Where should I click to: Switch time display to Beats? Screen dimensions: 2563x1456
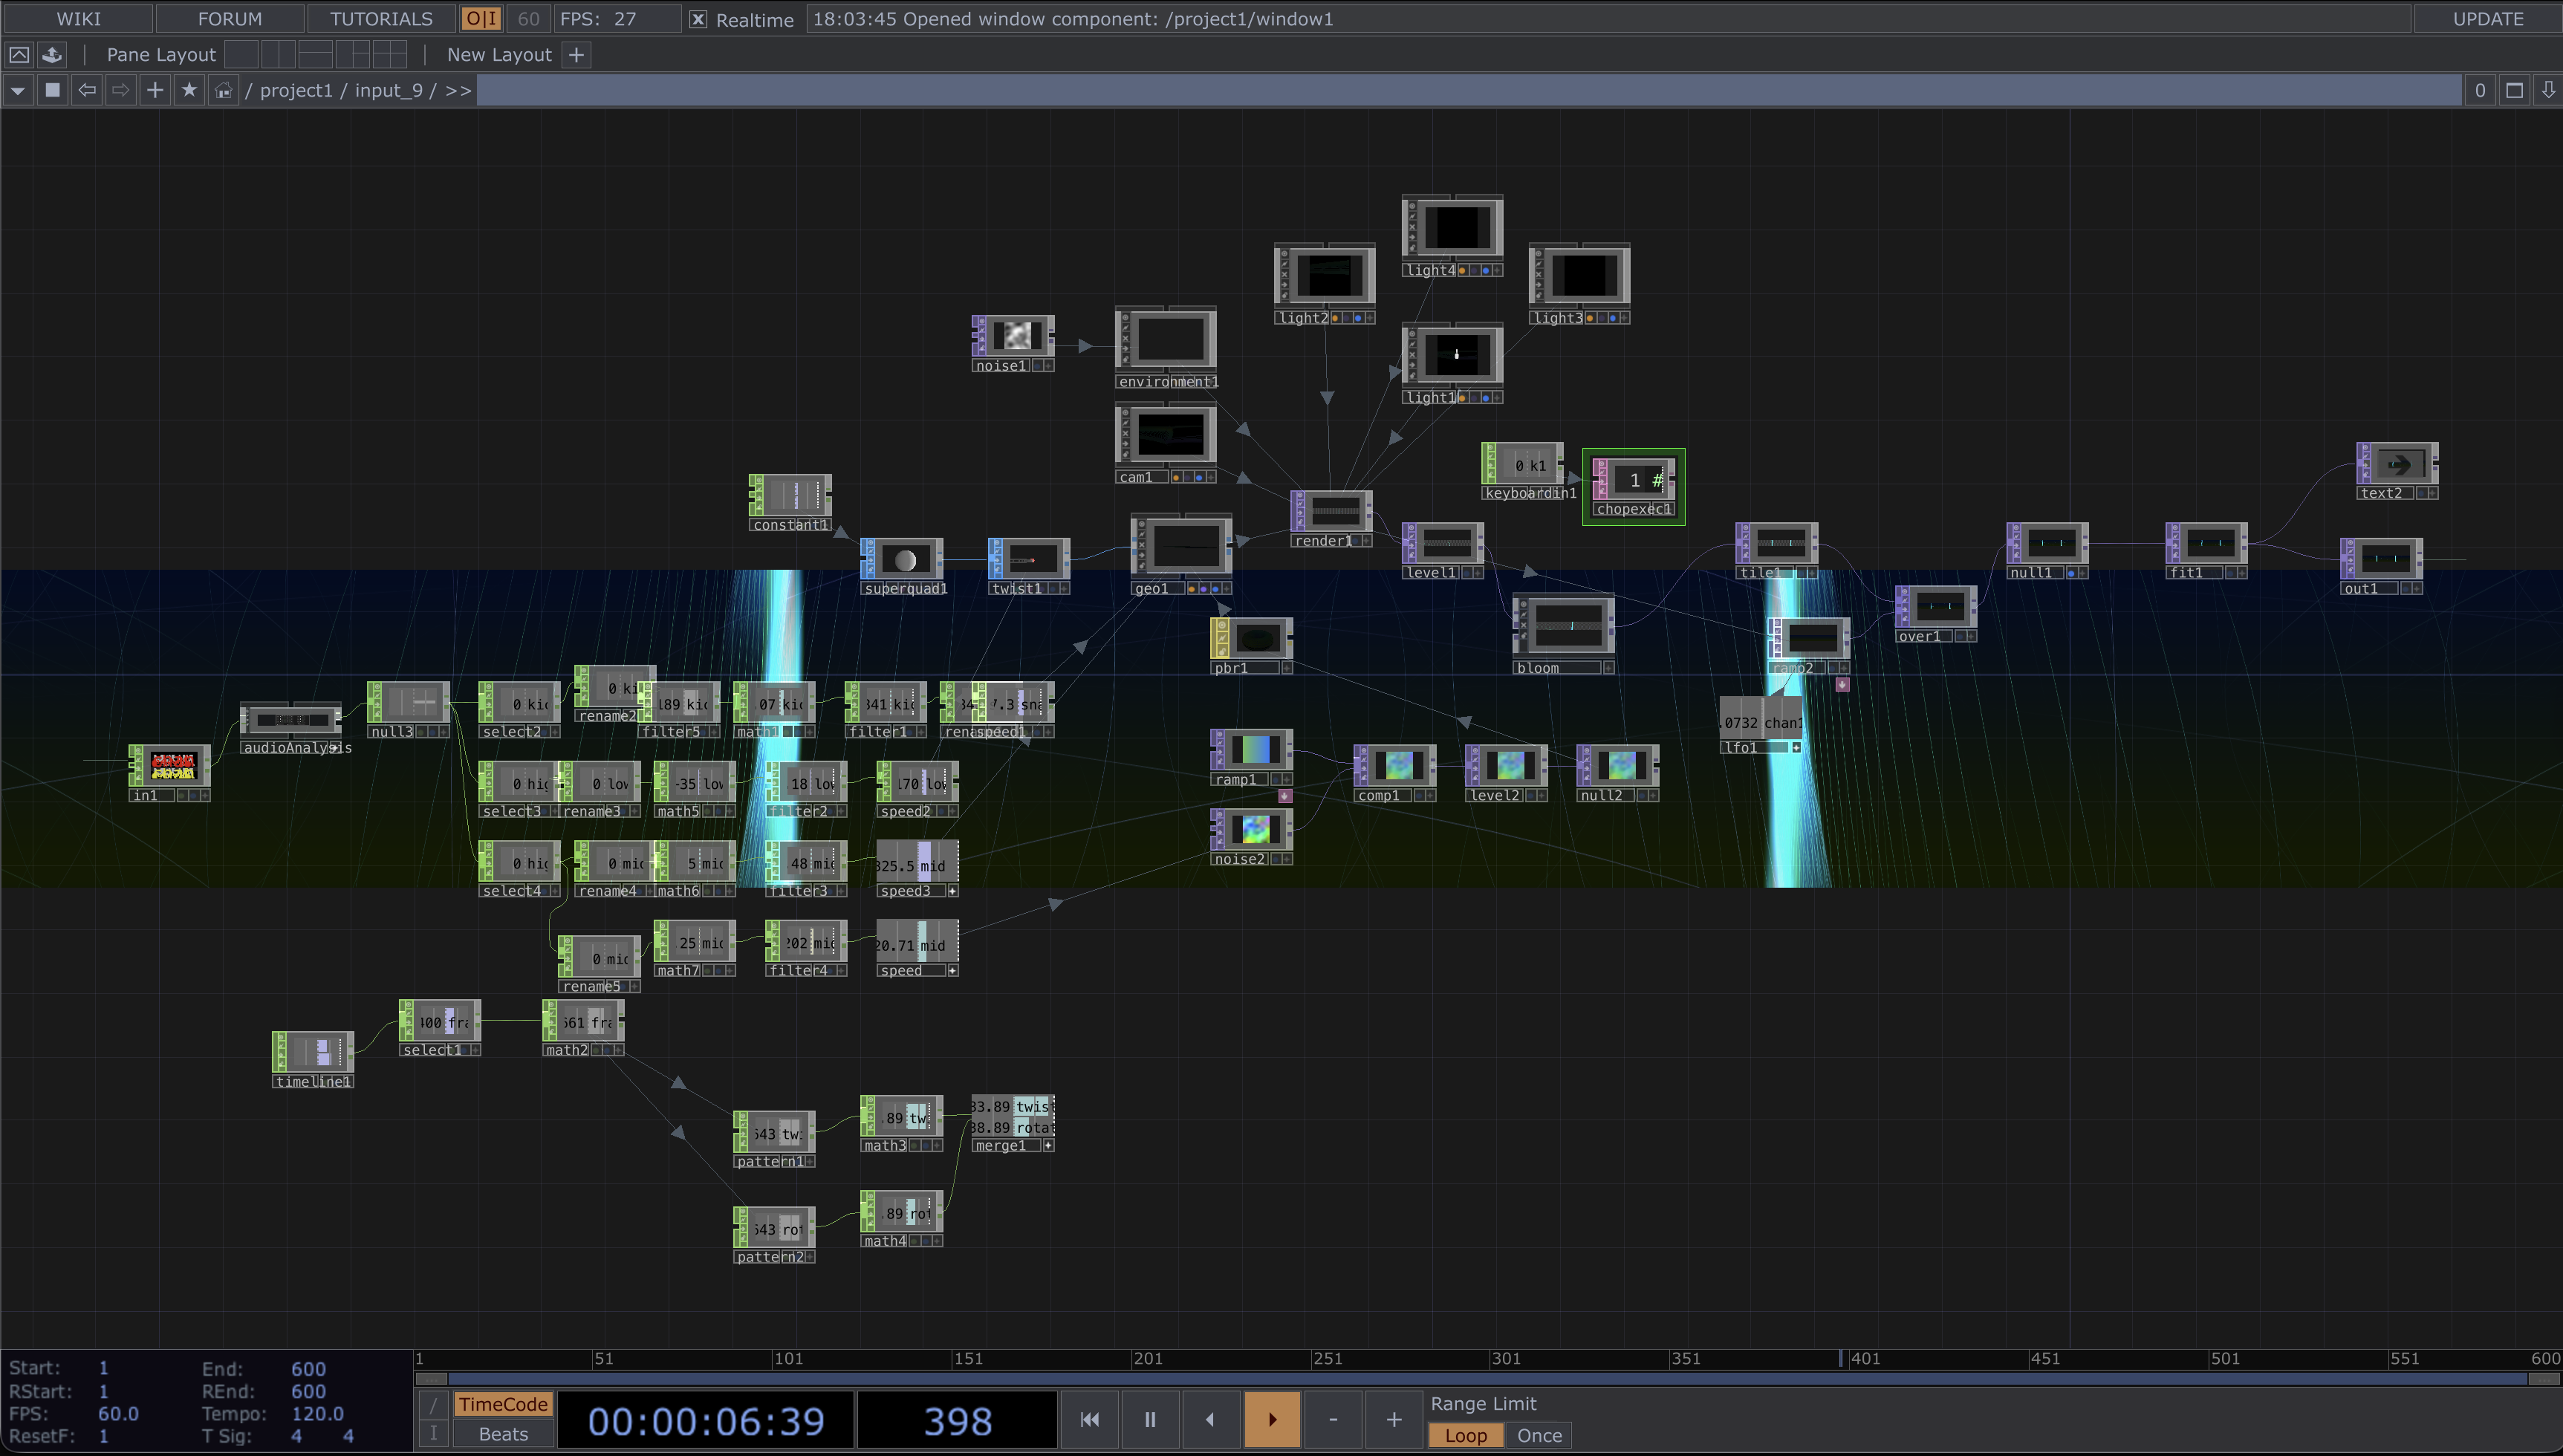[503, 1434]
